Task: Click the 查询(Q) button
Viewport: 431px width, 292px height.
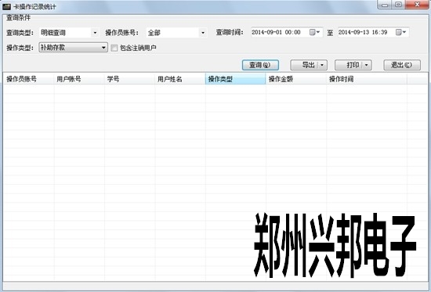Action: coord(260,65)
